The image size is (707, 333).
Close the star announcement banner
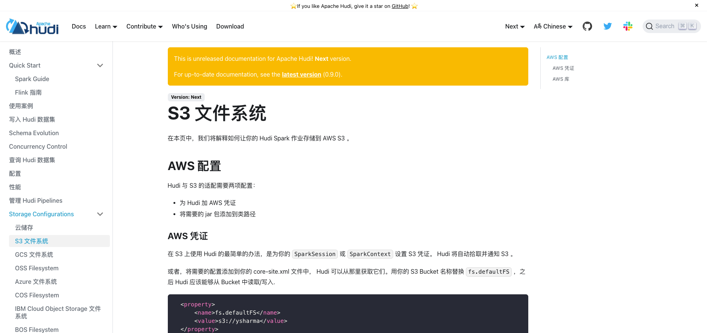[x=696, y=5]
